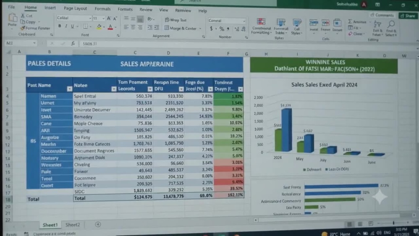This screenshot has height=236, width=419.
Task: Open the number format dropdown
Action: (244, 21)
